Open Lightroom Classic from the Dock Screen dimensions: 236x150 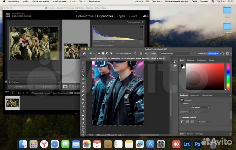pyautogui.click(x=187, y=144)
